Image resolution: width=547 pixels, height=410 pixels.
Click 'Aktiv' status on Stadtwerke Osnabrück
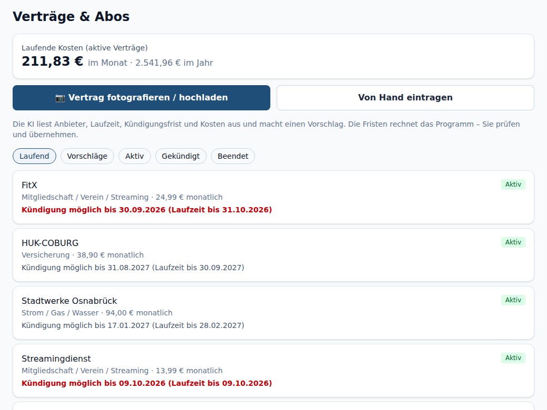[x=513, y=300]
